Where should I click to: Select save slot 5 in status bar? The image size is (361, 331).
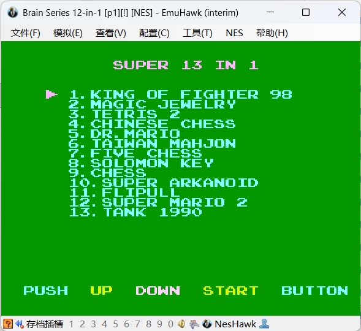115,324
